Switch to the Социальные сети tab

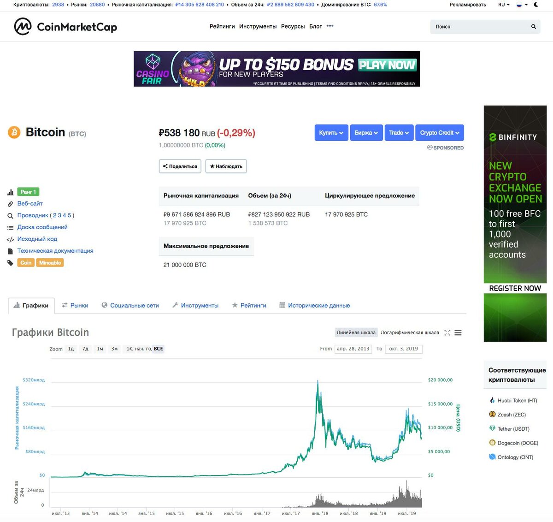tap(130, 305)
